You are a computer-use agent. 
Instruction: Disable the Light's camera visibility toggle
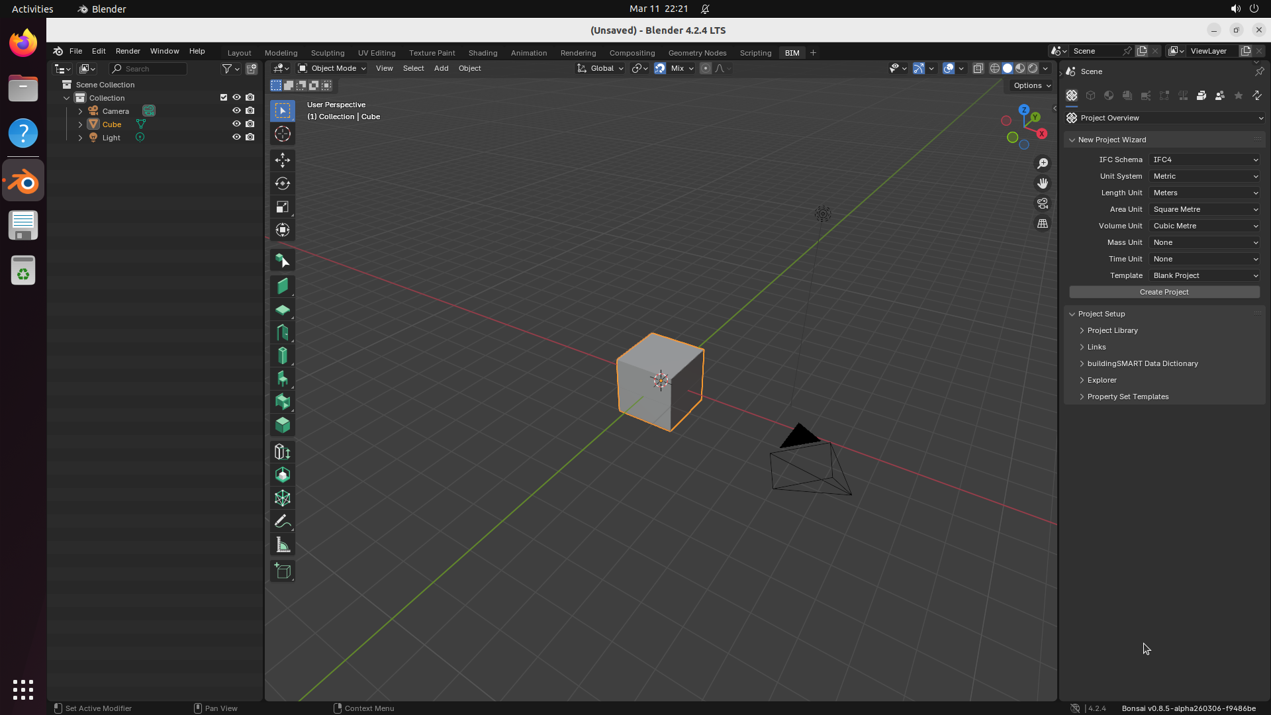(250, 137)
